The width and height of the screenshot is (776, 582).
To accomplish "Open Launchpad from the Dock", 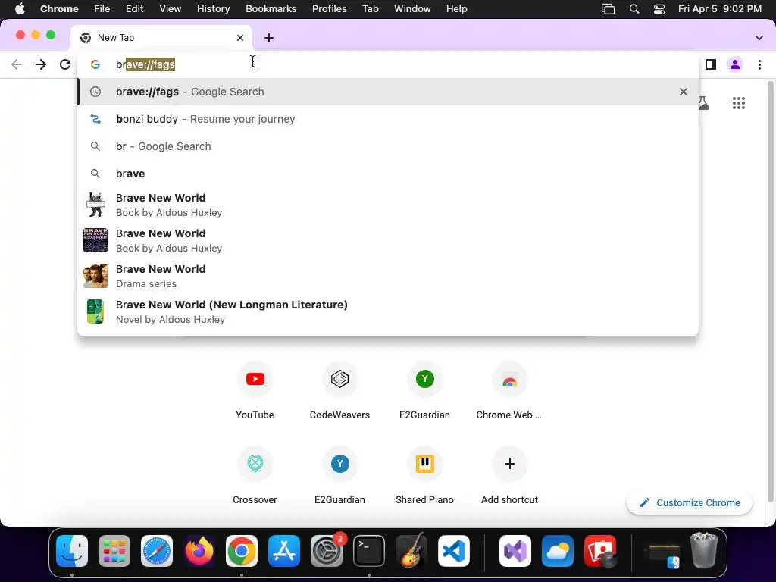I will (x=114, y=551).
